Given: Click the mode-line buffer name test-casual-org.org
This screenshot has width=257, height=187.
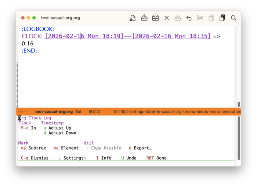Looking at the screenshot, I should (54, 112).
